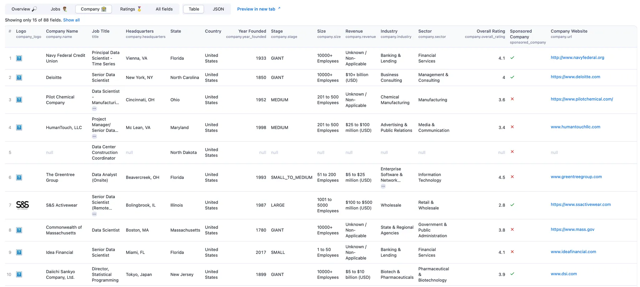Open the www.dsi.com website link
640x287 pixels.
coord(564,274)
